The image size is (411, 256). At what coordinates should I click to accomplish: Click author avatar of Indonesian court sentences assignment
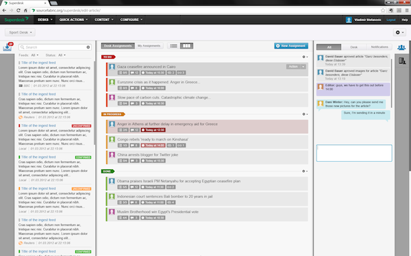coord(112,197)
